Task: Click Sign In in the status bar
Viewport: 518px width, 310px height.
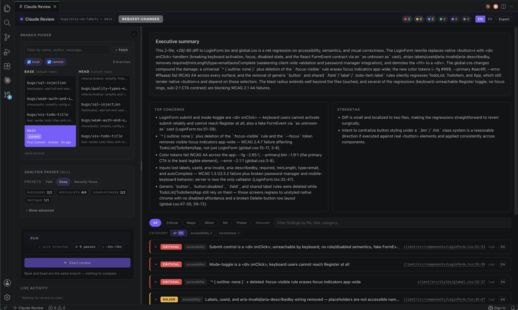Action: pos(497,308)
